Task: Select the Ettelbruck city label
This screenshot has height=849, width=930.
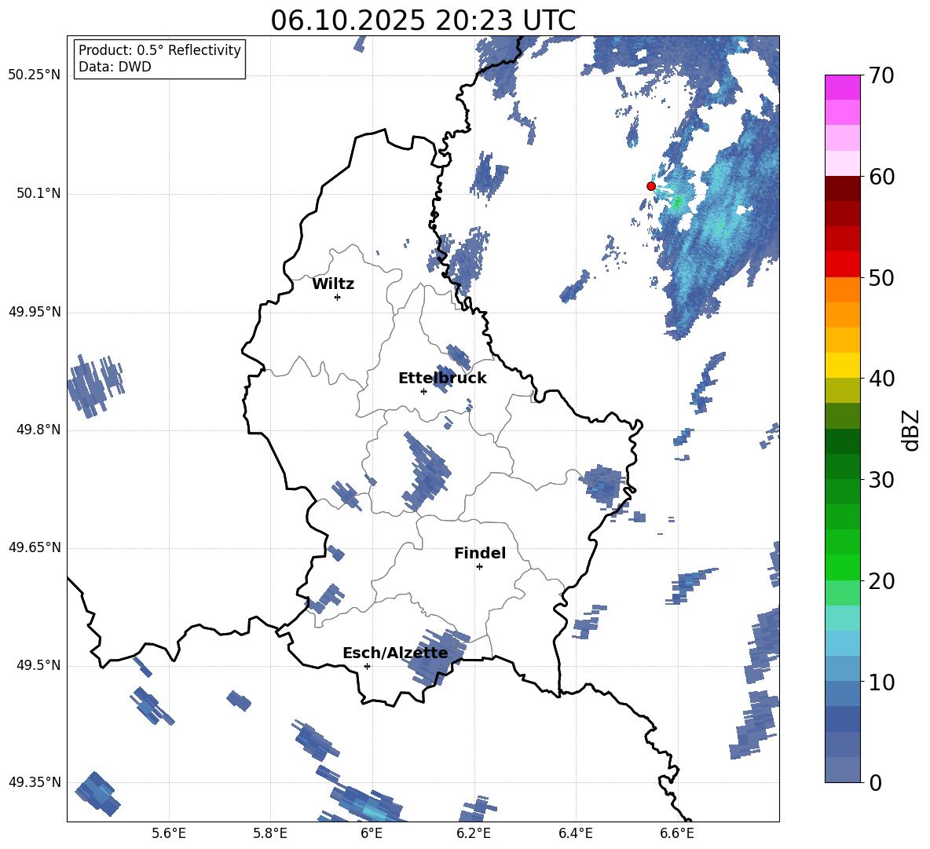Action: click(x=442, y=379)
